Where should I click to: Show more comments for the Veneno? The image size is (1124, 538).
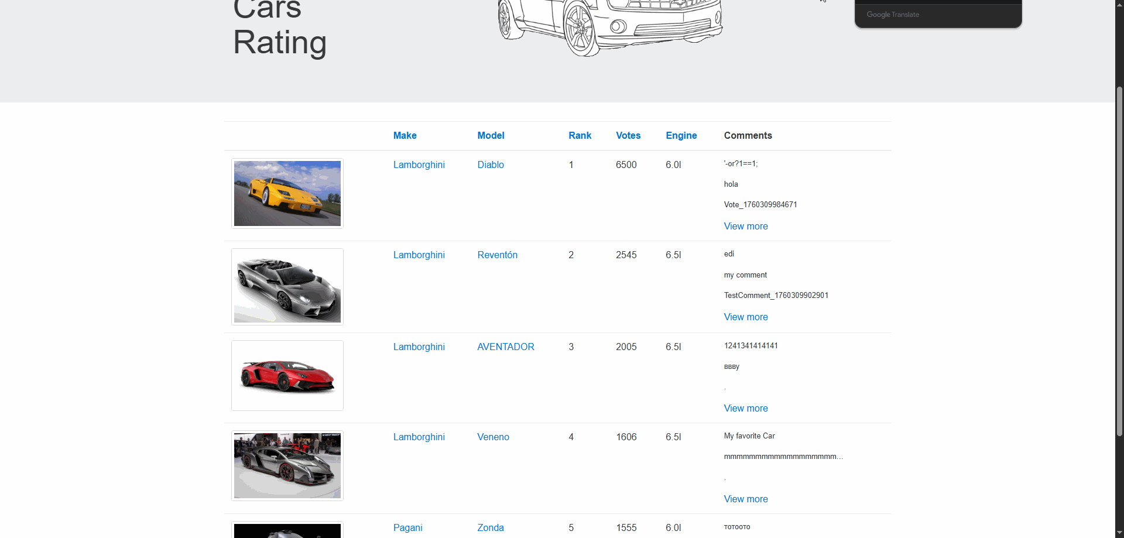(x=745, y=499)
